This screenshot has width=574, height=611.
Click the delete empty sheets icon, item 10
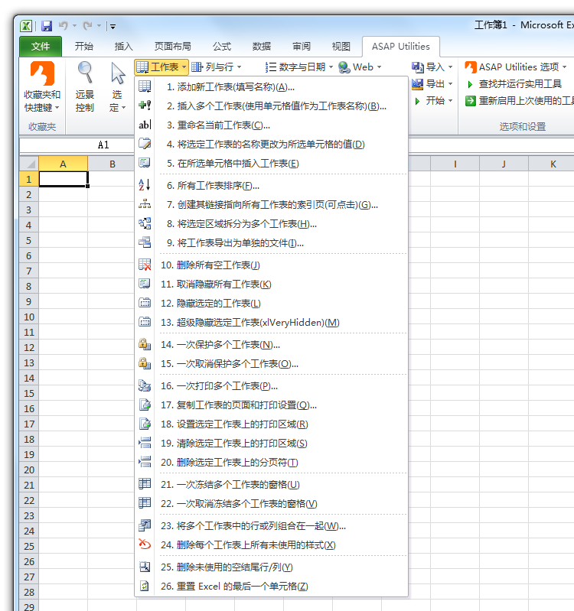click(145, 265)
